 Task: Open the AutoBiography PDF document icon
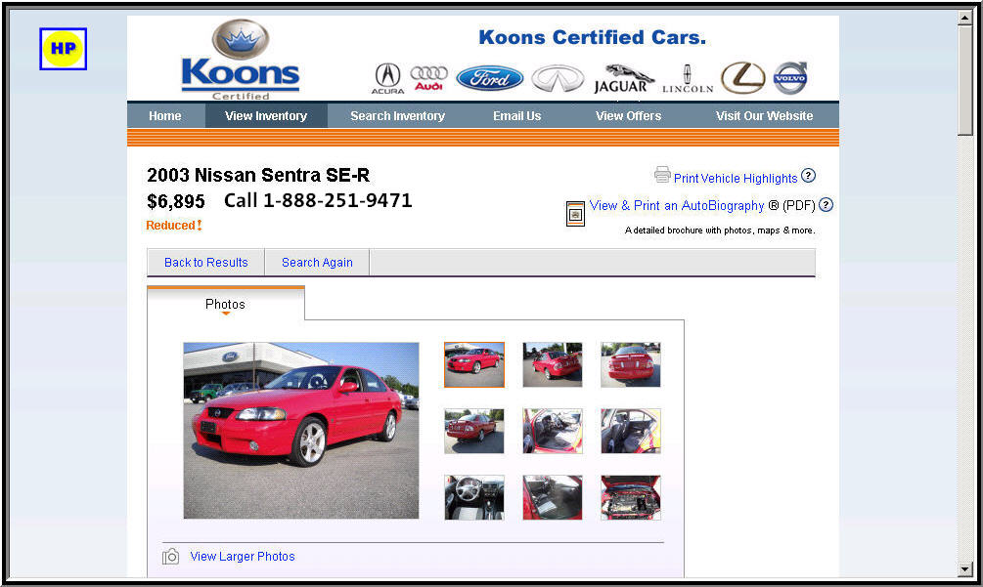click(575, 214)
